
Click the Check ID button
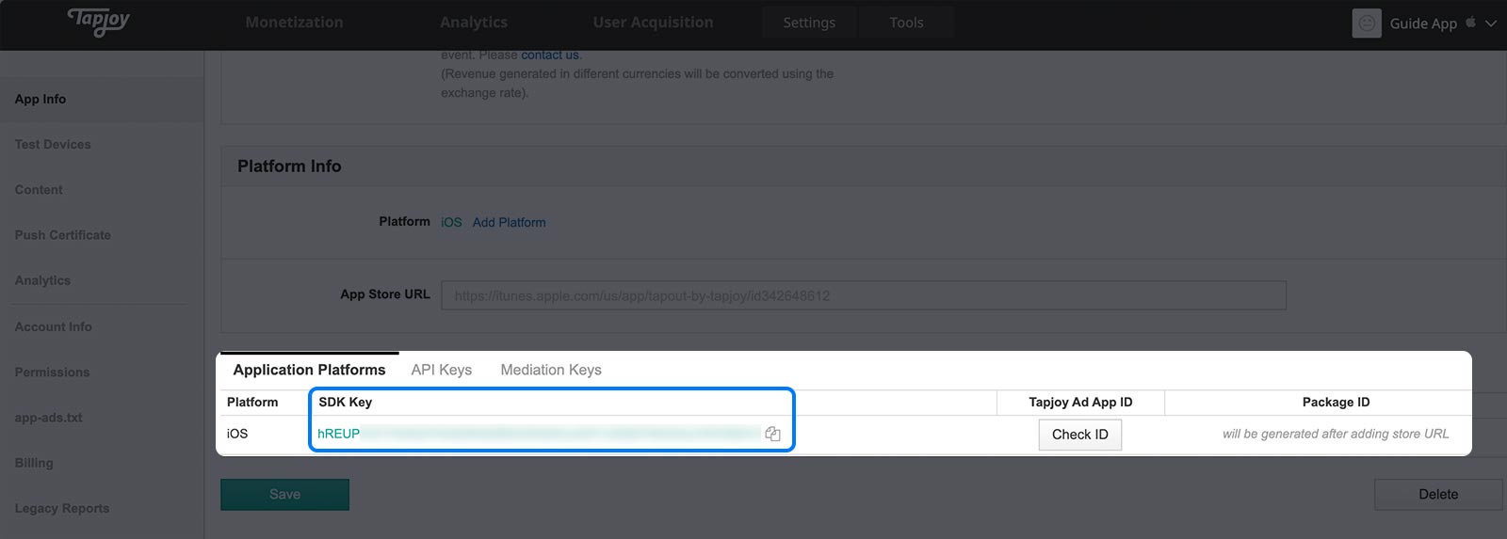point(1080,435)
